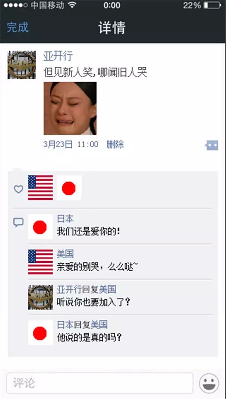Viewport: 226px width, 399px height.
Task: Tap the heart likes icon
Action: pyautogui.click(x=18, y=189)
